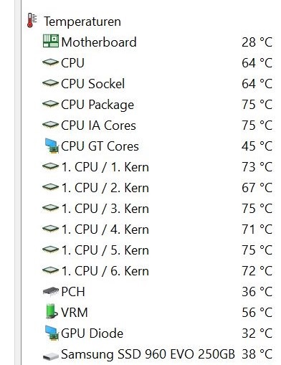Click the VRM 56 °C reading
Image resolution: width=281 pixels, height=365 pixels.
coord(257,313)
